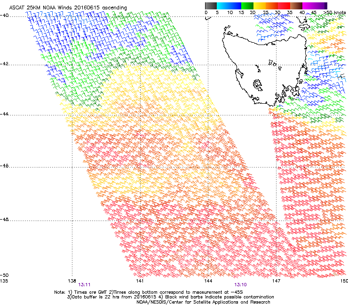
Task: Click the '-48' latitude label
Action: click(4, 219)
